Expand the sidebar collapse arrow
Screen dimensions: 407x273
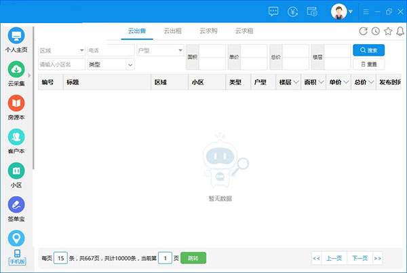click(29, 75)
